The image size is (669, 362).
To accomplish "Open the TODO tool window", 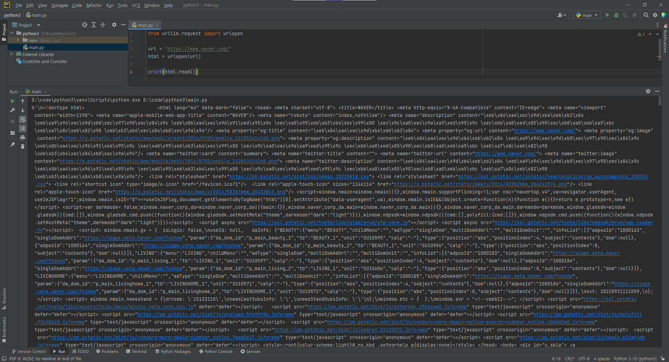I will 80,352.
